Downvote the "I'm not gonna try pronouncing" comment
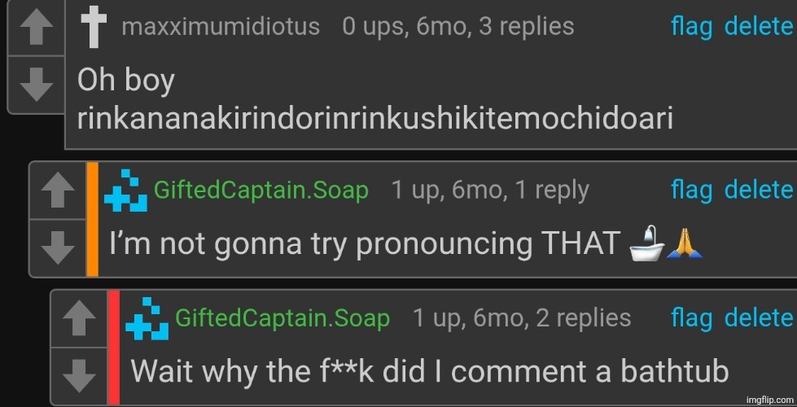 (58, 248)
